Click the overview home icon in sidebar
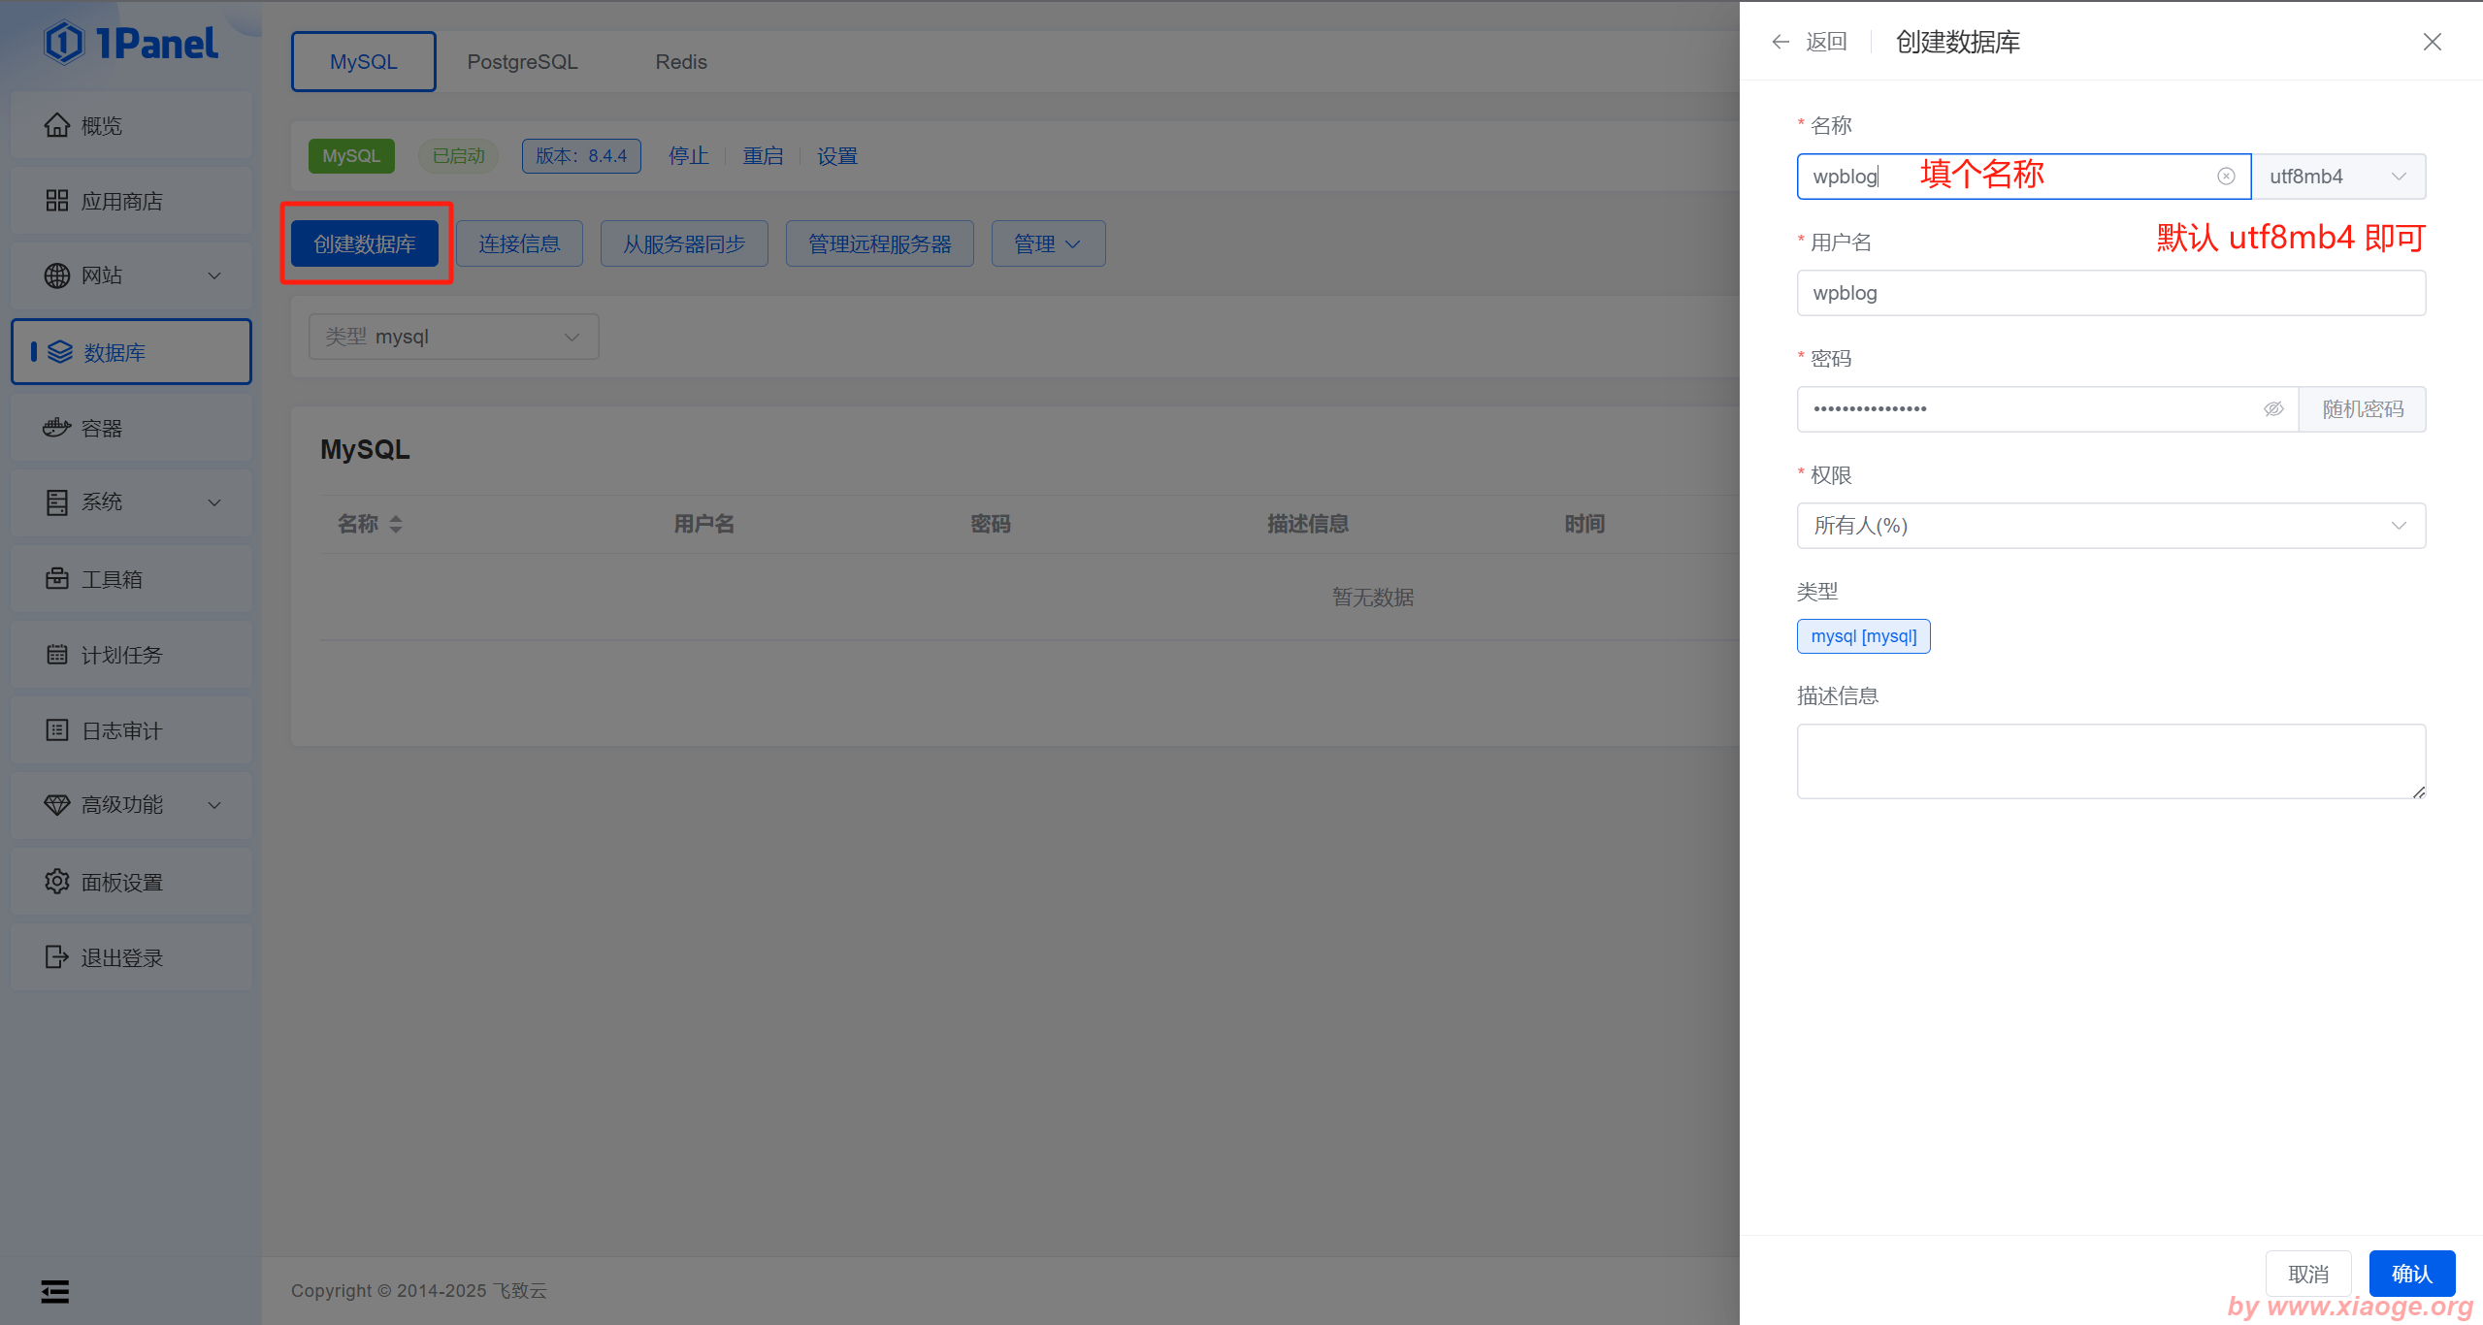Viewport: 2483px width, 1325px height. tap(57, 125)
